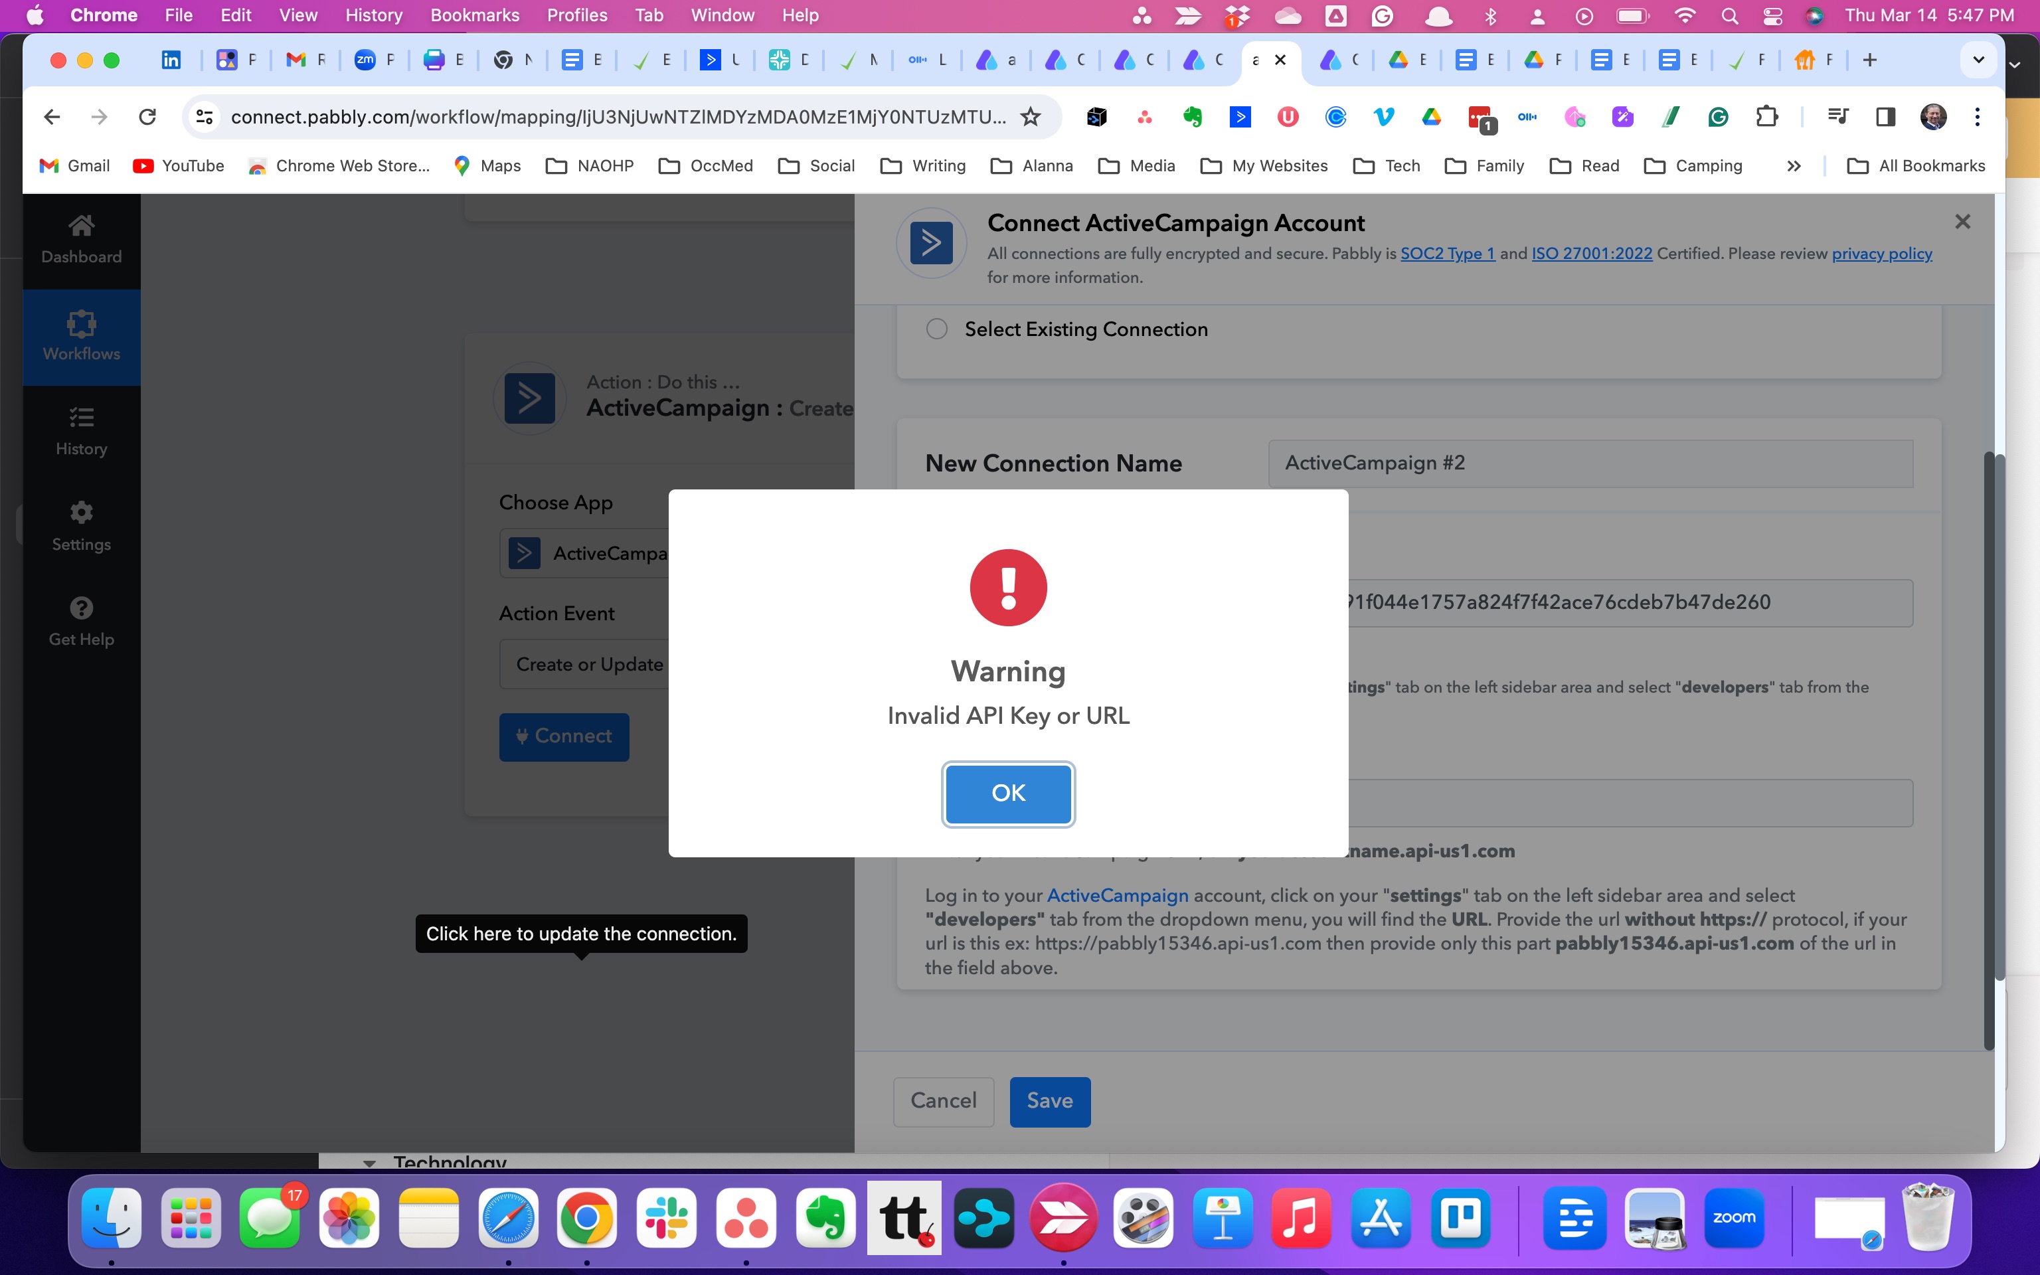Click OK on the Warning dialog
This screenshot has width=2040, height=1275.
(1008, 794)
